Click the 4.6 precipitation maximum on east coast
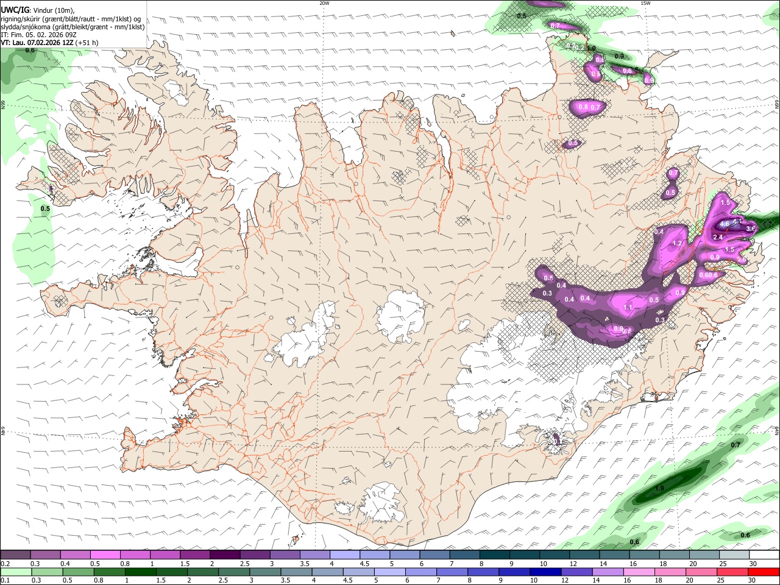 [x=725, y=224]
